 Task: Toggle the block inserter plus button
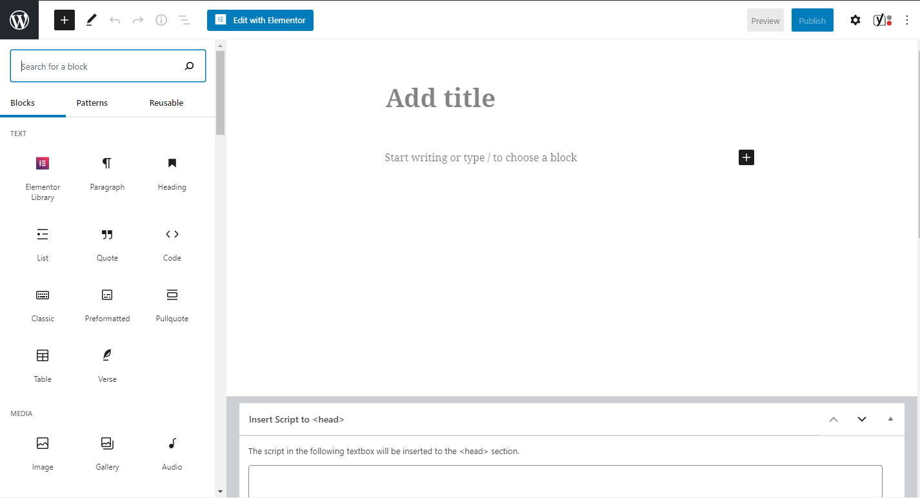click(65, 20)
